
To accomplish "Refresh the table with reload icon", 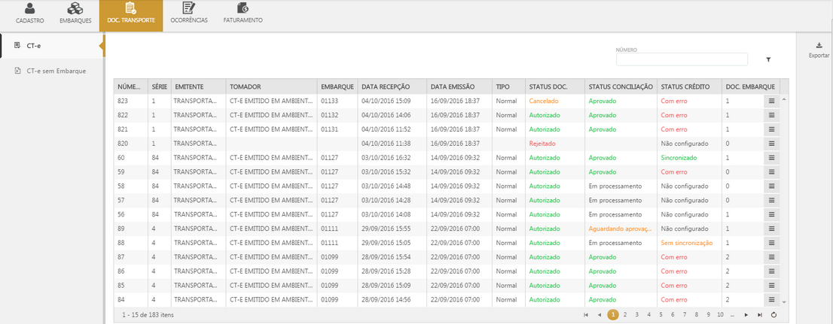I will (x=773, y=314).
